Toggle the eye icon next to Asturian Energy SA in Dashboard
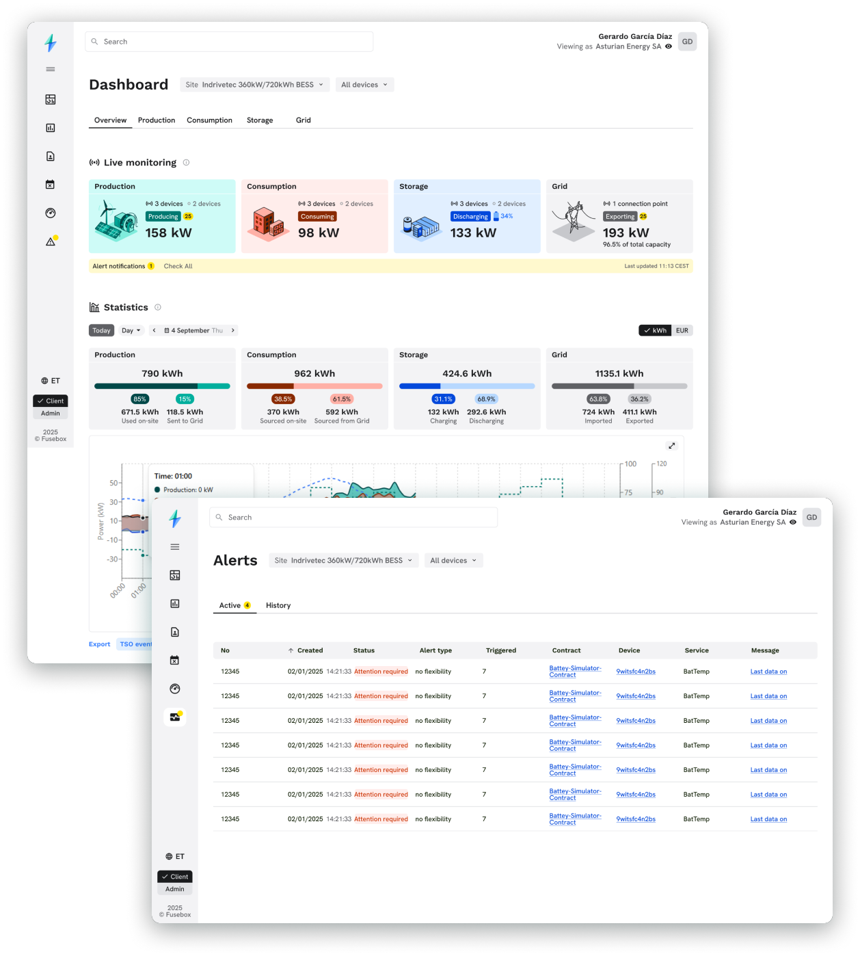The height and width of the screenshot is (956, 860). [x=669, y=47]
